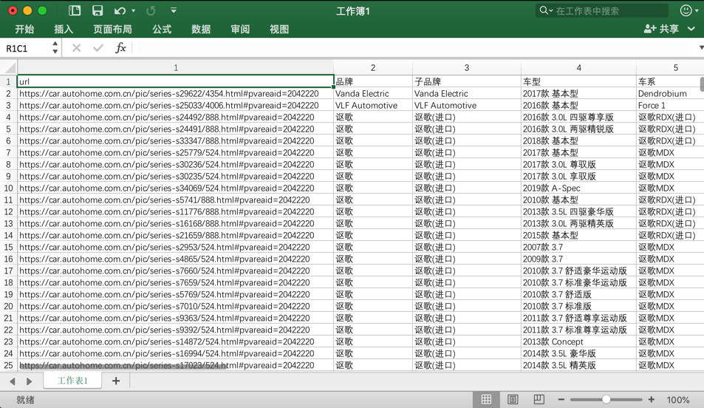Expand the formula bar arrow
This screenshot has height=408, width=704.
point(701,47)
